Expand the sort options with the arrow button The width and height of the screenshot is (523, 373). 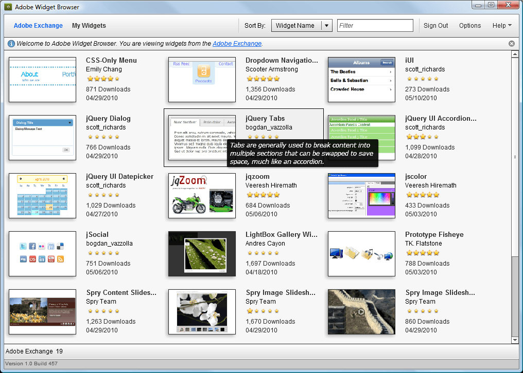[325, 25]
